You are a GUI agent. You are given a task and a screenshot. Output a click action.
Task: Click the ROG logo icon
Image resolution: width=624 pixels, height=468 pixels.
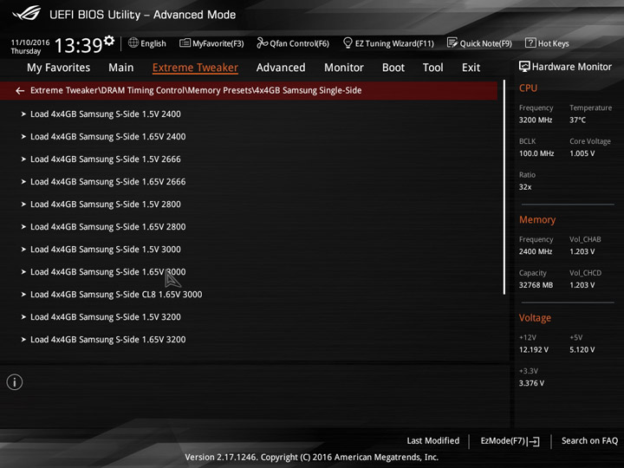[x=27, y=13]
